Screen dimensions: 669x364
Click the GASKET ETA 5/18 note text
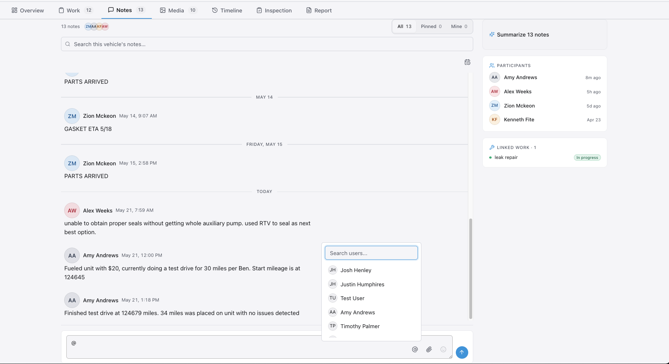[x=88, y=129]
